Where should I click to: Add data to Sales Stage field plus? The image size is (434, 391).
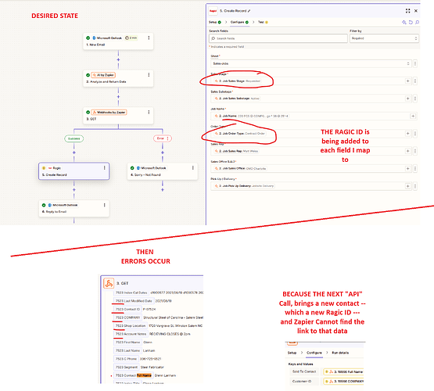[x=407, y=81]
